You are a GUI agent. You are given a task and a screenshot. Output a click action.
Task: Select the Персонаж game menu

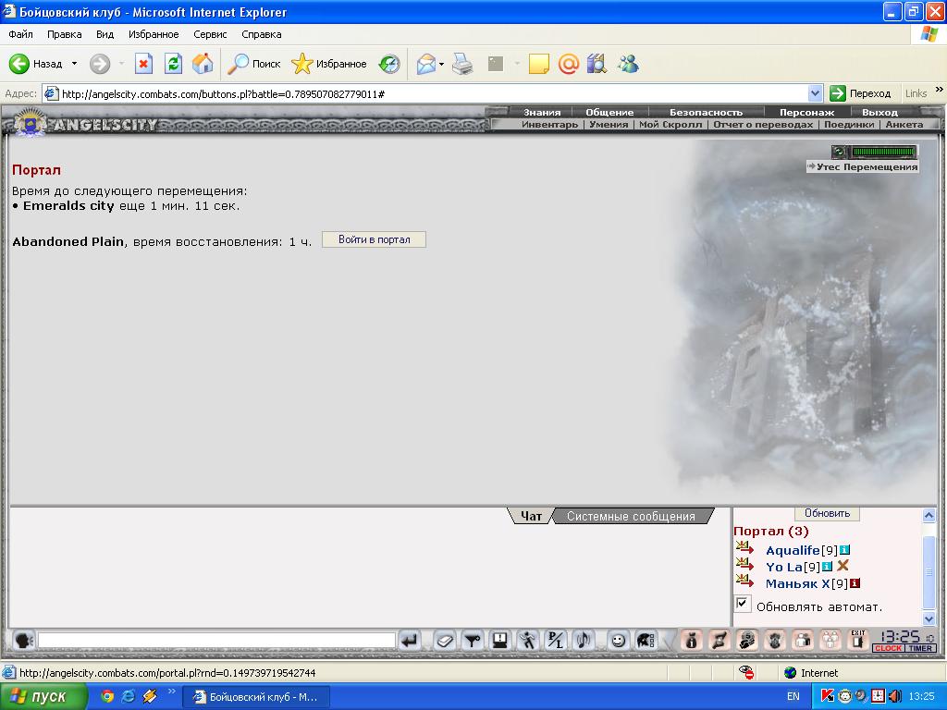806,112
